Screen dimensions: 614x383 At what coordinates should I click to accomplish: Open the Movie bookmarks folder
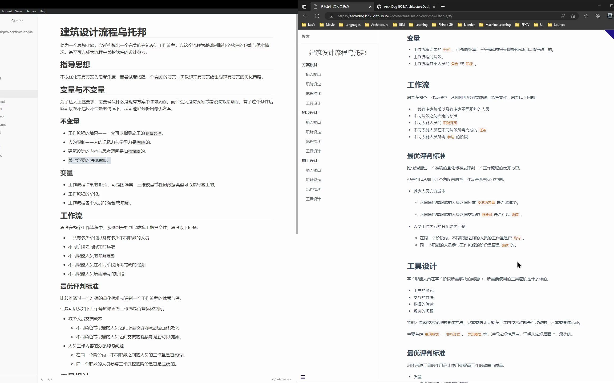point(327,25)
